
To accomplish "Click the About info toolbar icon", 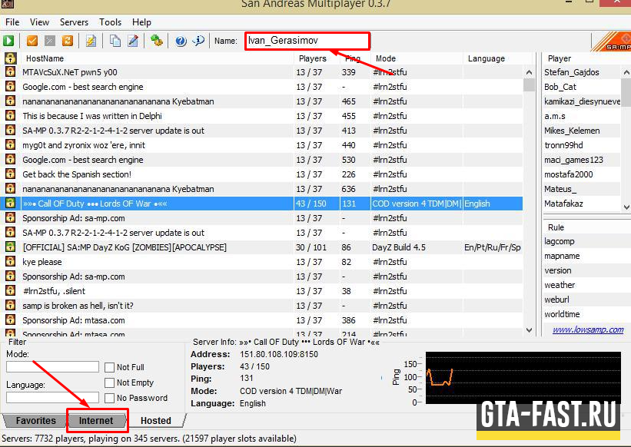I will (198, 41).
